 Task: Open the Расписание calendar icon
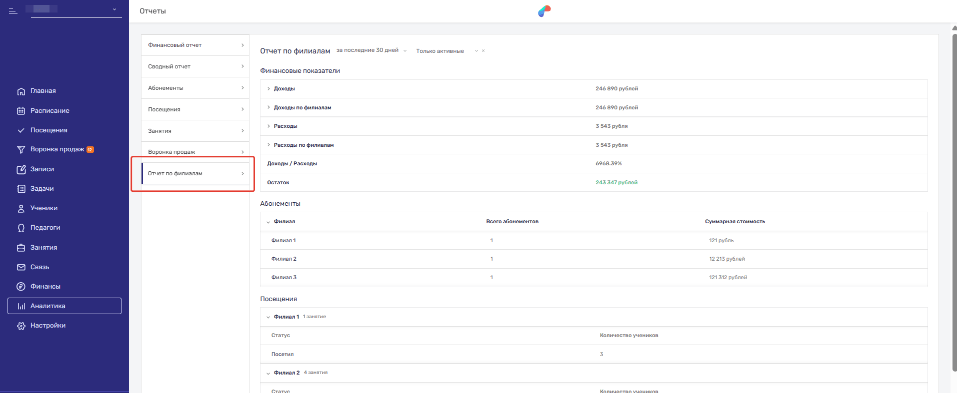coord(21,111)
